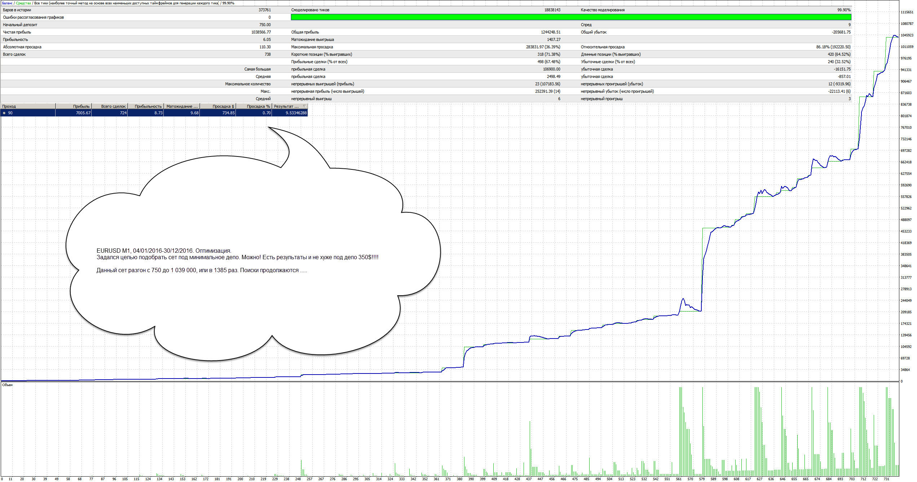The image size is (917, 482).
Task: Sort by the Просадка $ column header
Action: [218, 106]
